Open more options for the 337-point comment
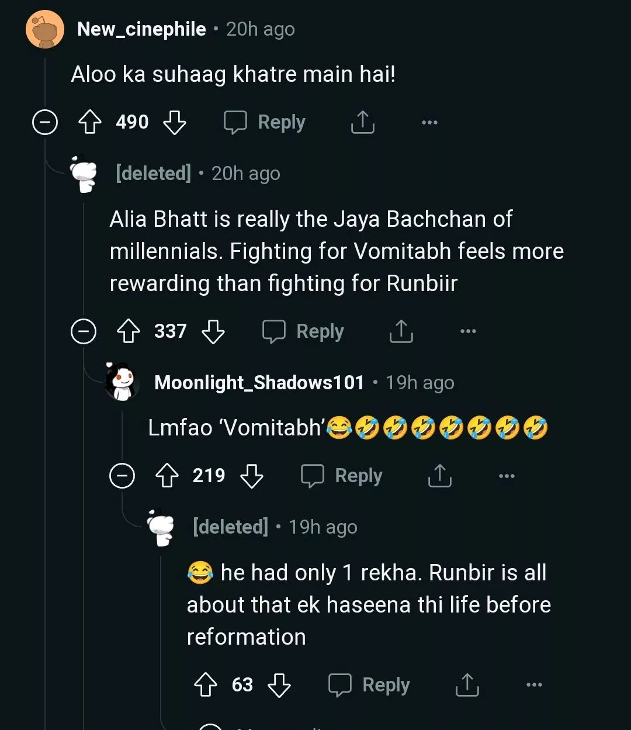Image resolution: width=631 pixels, height=730 pixels. pos(468,331)
